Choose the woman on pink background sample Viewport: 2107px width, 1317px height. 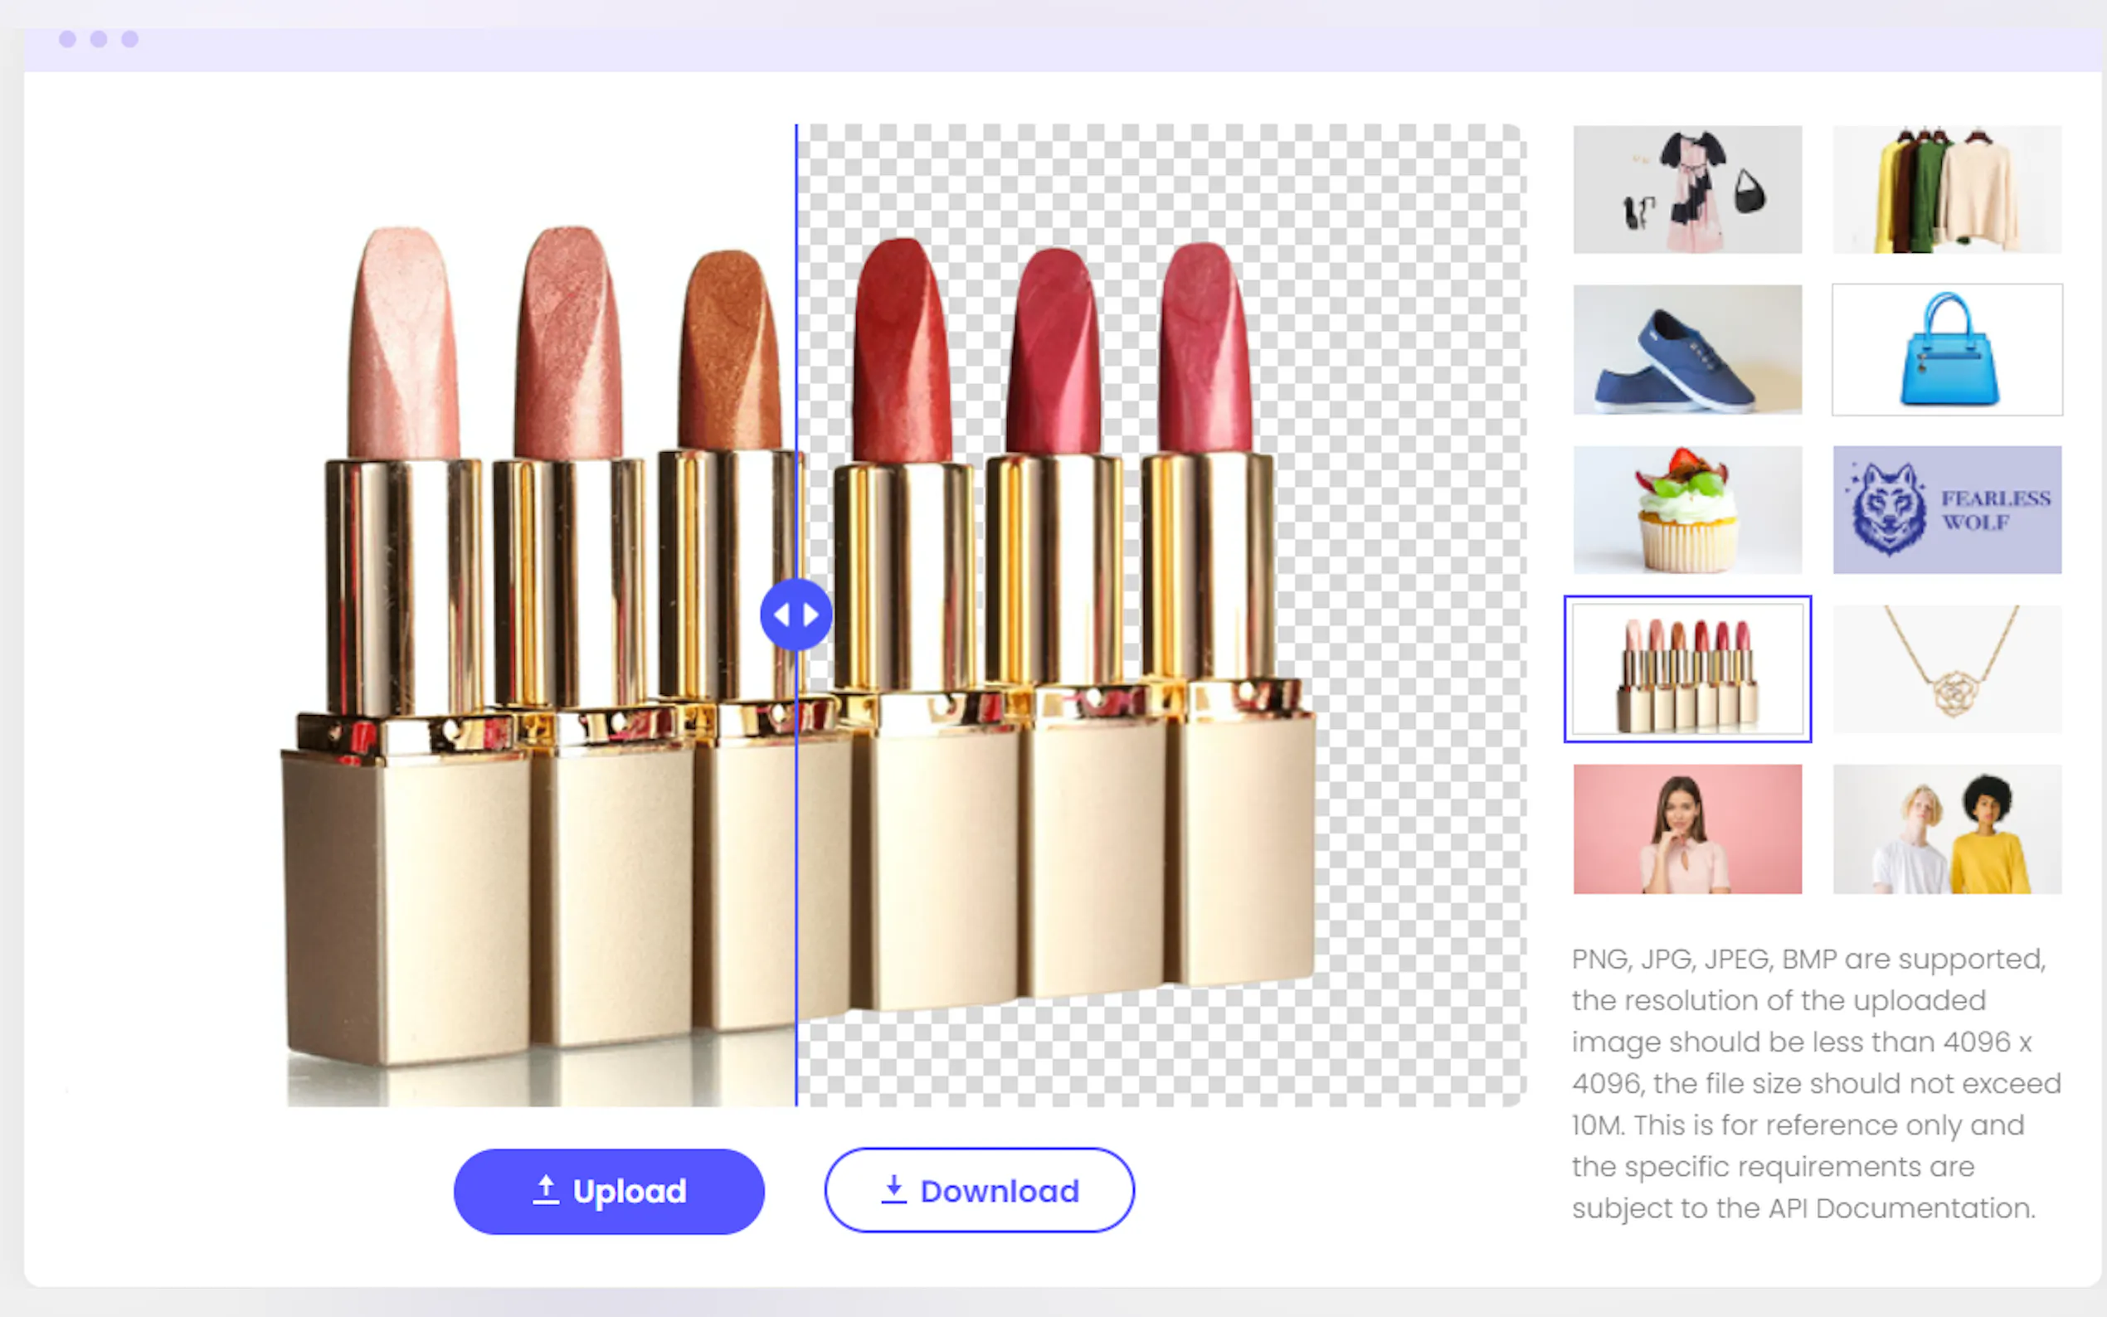pos(1687,829)
